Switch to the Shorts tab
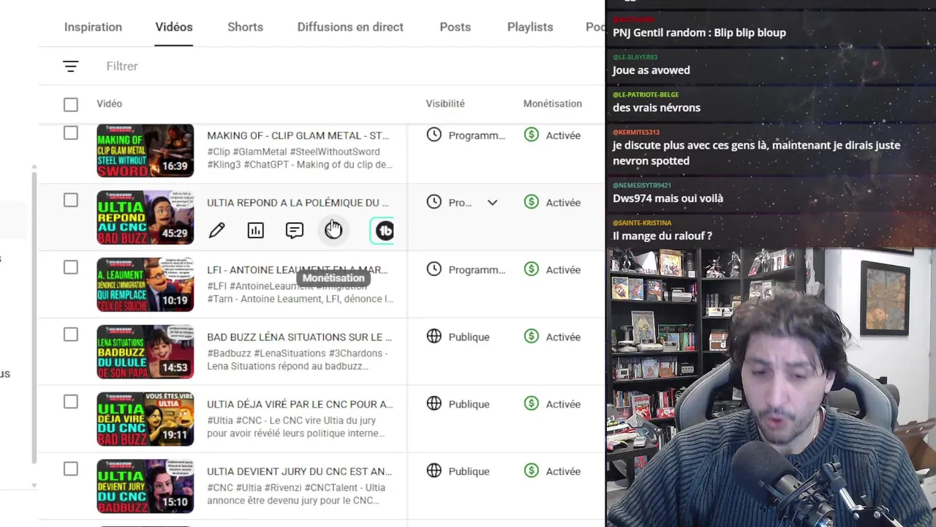 245,27
